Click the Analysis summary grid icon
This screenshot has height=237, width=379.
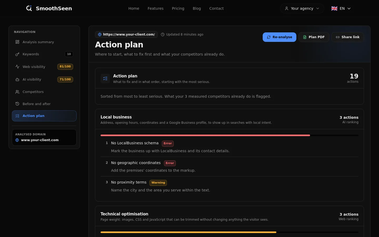coord(17,42)
